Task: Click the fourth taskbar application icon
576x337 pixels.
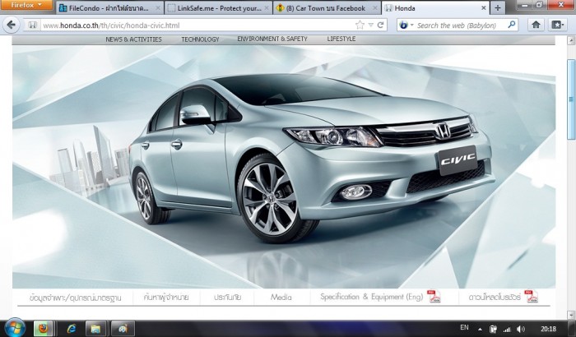Action: 123,328
